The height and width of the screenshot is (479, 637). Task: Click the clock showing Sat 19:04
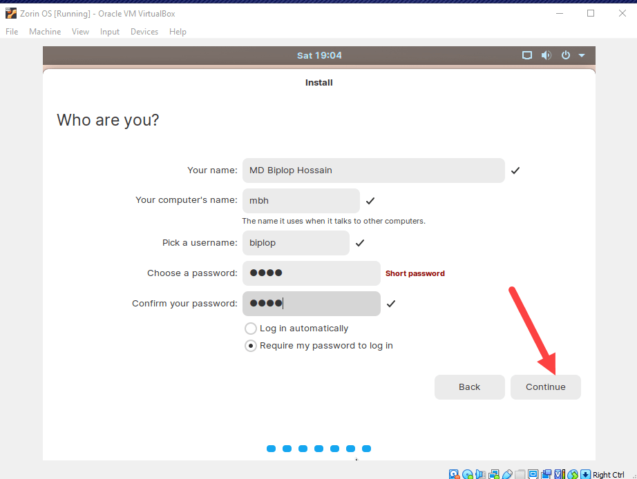(319, 55)
